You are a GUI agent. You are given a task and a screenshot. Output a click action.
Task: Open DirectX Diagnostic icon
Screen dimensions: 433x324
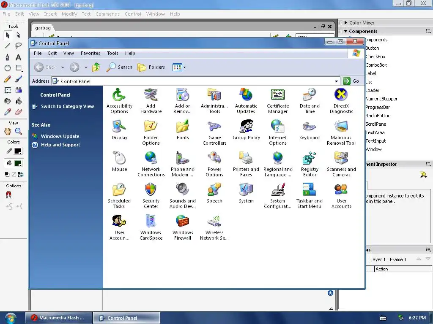341,101
